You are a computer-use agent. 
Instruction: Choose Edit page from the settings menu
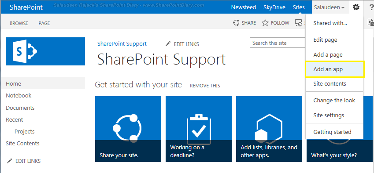coord(334,40)
